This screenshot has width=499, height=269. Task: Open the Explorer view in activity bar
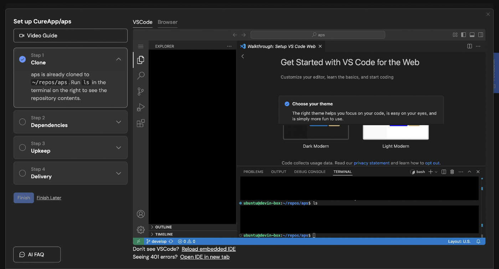coord(140,60)
